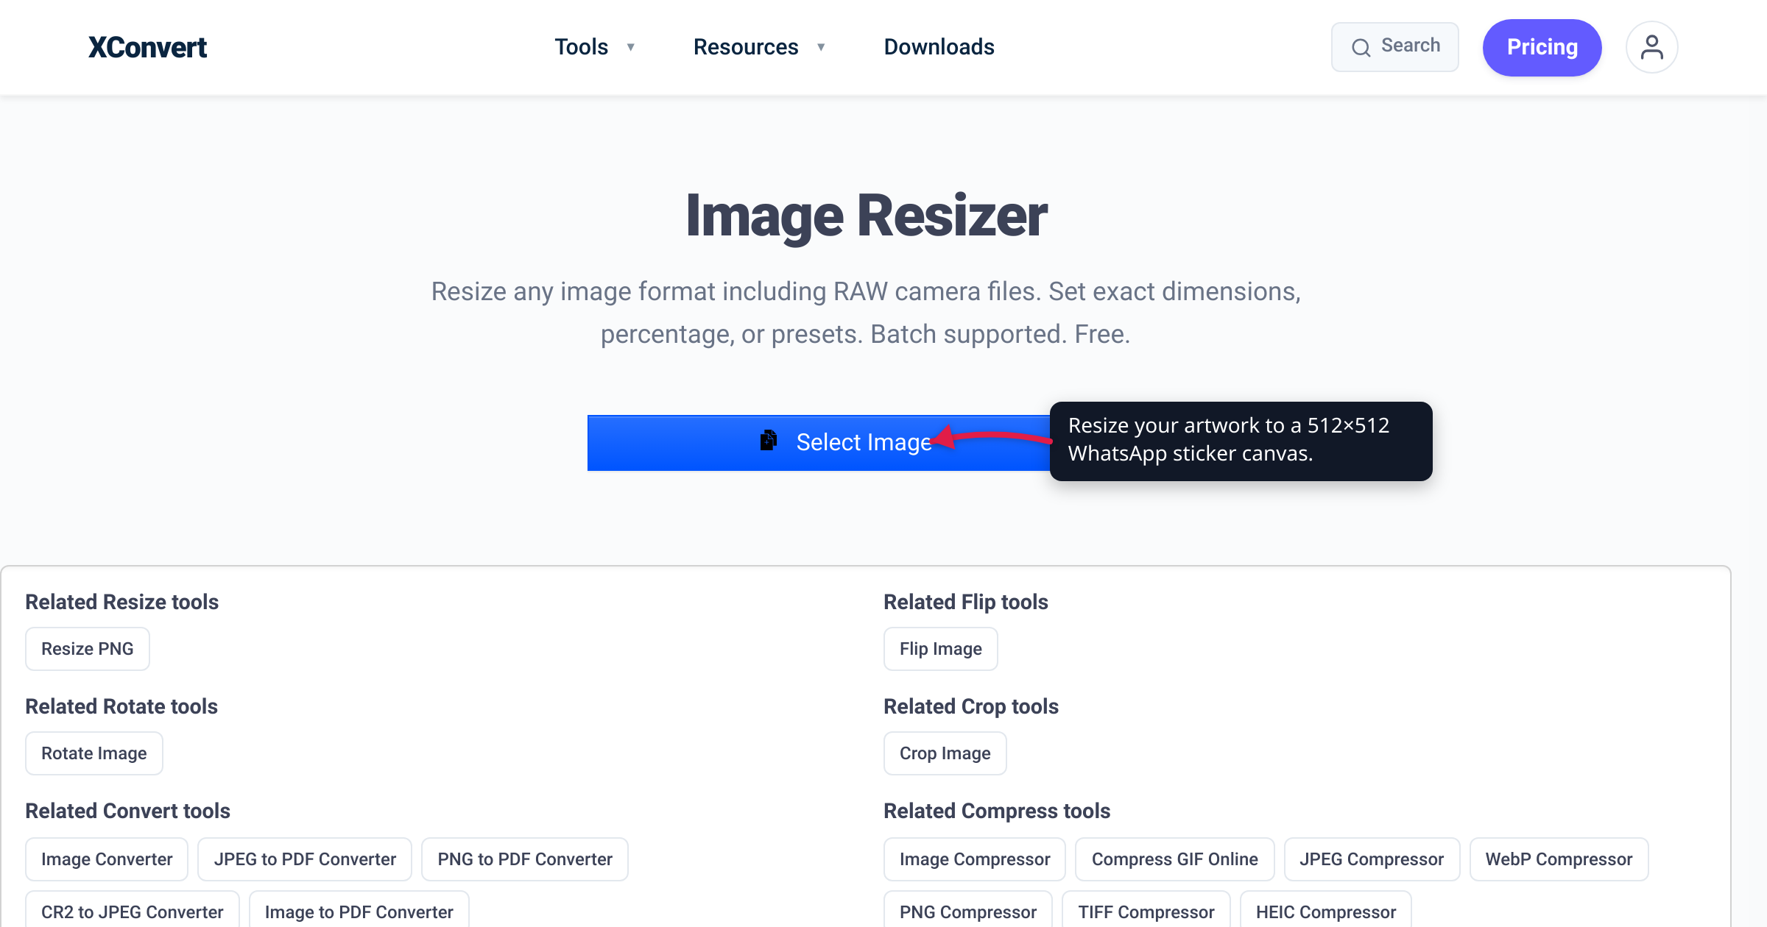
Task: Click the Image Resizer heading
Action: 866,216
